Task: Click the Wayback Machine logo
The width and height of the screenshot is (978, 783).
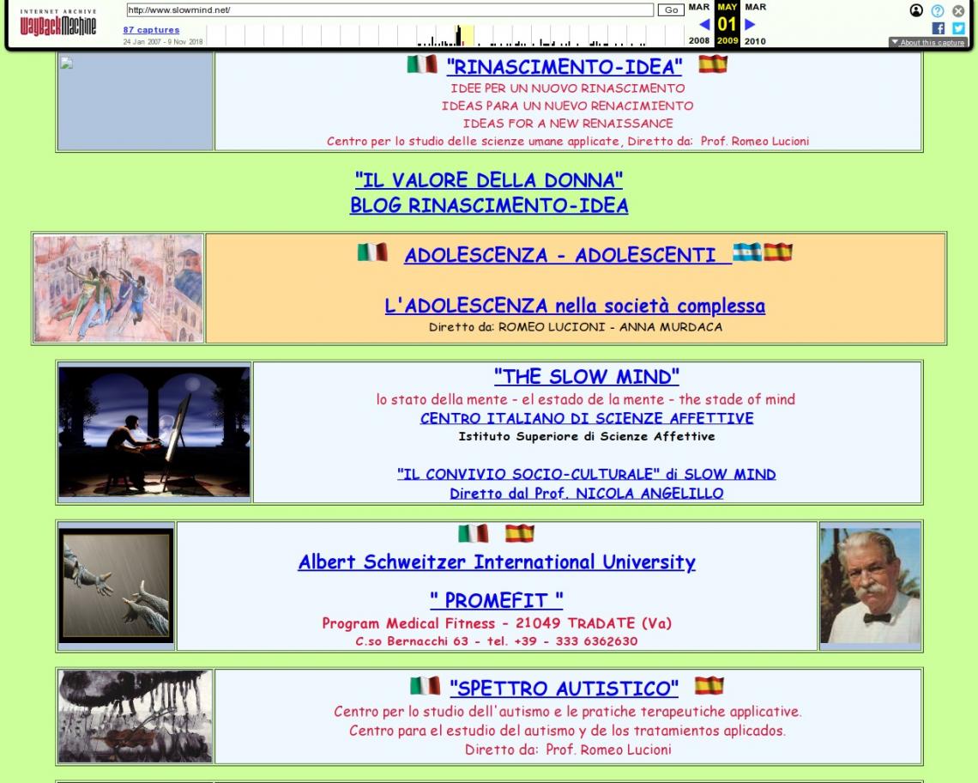Action: point(58,23)
